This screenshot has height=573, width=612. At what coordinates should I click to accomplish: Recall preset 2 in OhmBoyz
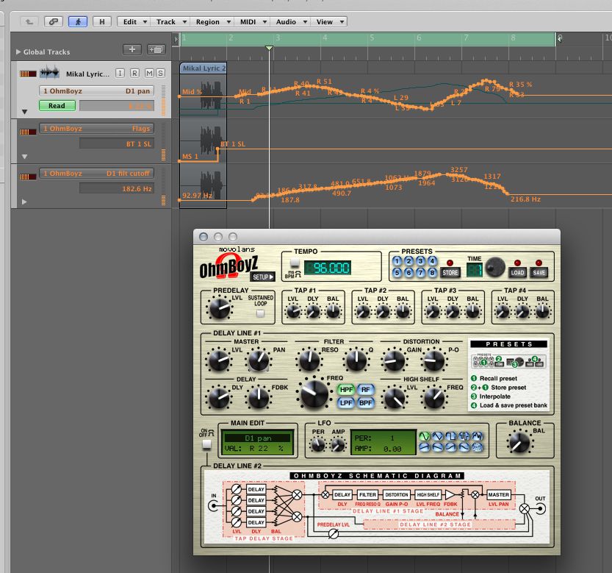click(408, 261)
